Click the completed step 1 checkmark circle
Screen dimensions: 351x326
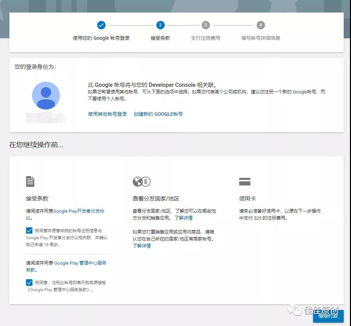101,25
